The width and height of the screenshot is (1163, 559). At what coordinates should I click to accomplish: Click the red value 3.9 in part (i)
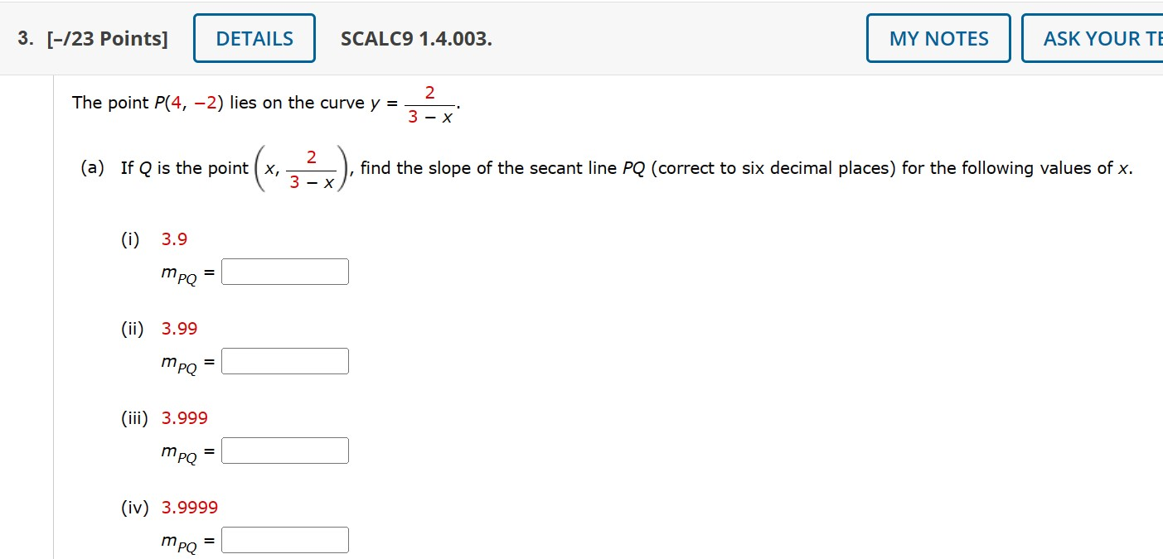[x=174, y=239]
